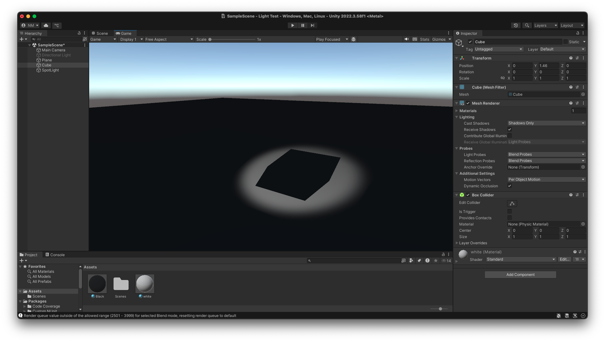Screen dimensions: 605x342
Task: Switch to the Console tab
Action: [55, 255]
